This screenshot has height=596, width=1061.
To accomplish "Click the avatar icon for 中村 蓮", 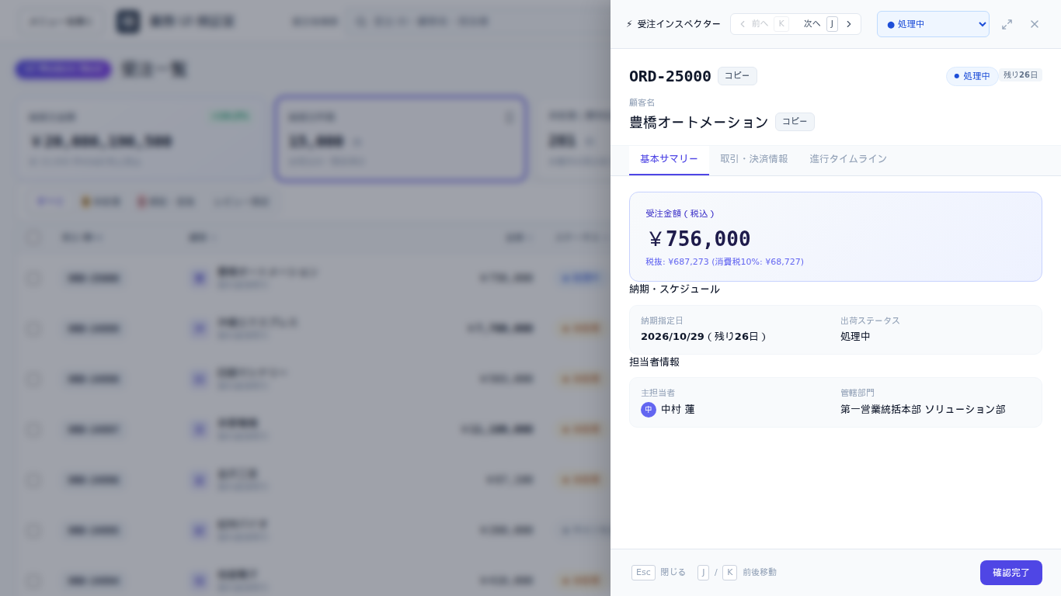I will coord(649,410).
